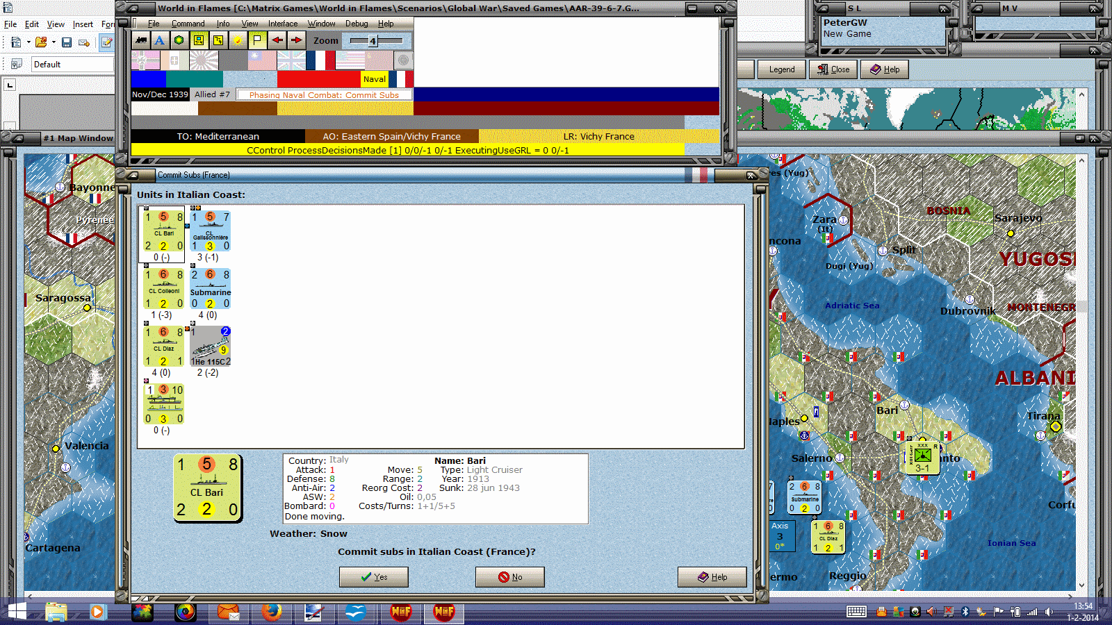The height and width of the screenshot is (625, 1112).
Task: Click the red left arrow toolbar icon
Action: 277,40
